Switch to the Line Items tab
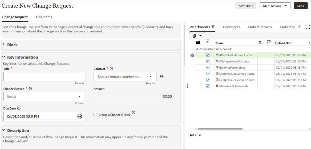This screenshot has height=149, width=311. [44, 17]
